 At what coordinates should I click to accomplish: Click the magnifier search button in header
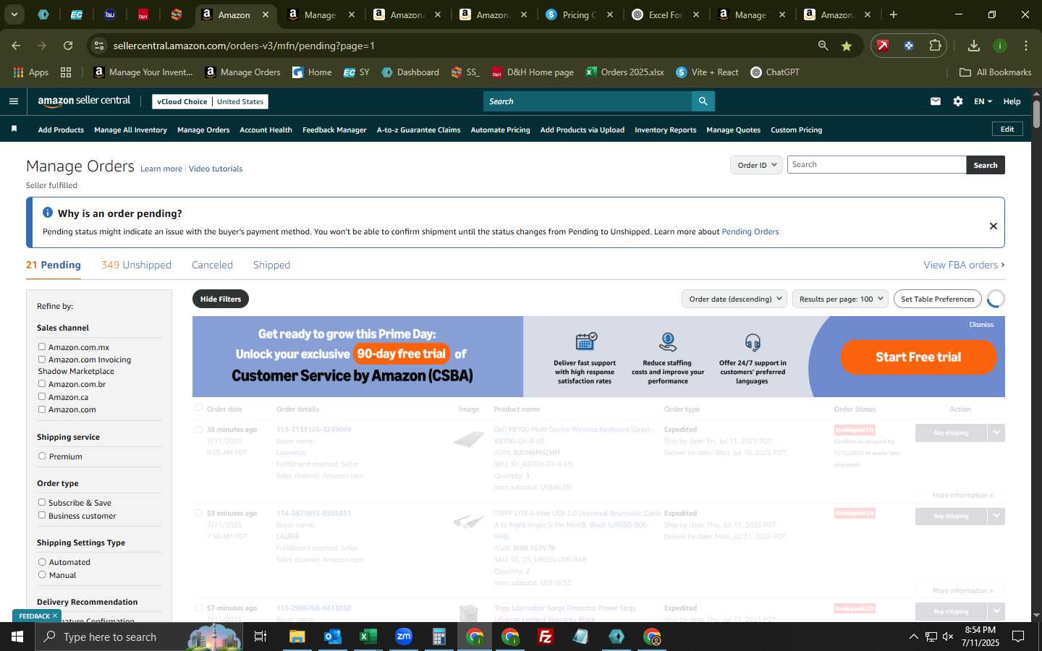click(x=703, y=101)
